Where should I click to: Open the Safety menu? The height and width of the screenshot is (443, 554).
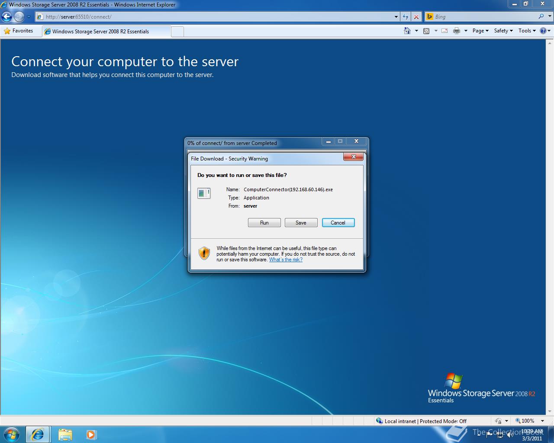[503, 31]
